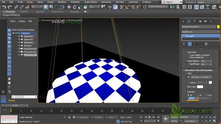Open the Modifiers menu
Image resolution: width=221 pixels, height=124 pixels.
click(62, 2)
